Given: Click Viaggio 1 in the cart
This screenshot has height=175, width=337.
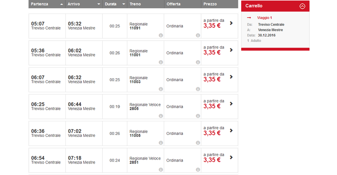Looking at the screenshot, I should [264, 18].
